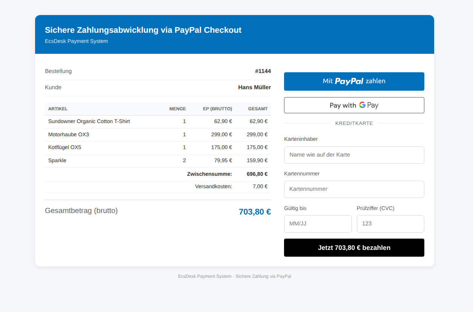This screenshot has width=473, height=312.
Task: Click total amount '703,80 €' in blue
Action: (255, 212)
